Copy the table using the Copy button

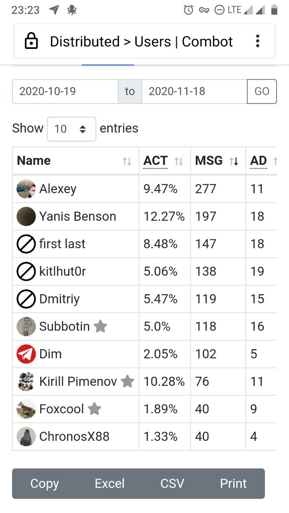pos(45,483)
